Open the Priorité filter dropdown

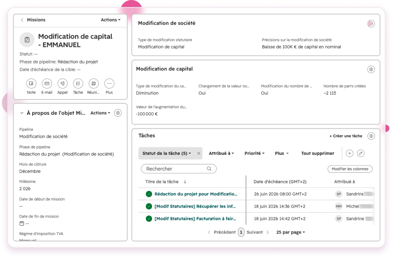(x=254, y=153)
